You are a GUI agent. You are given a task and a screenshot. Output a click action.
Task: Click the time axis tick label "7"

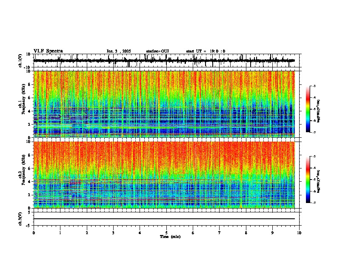click(220, 233)
